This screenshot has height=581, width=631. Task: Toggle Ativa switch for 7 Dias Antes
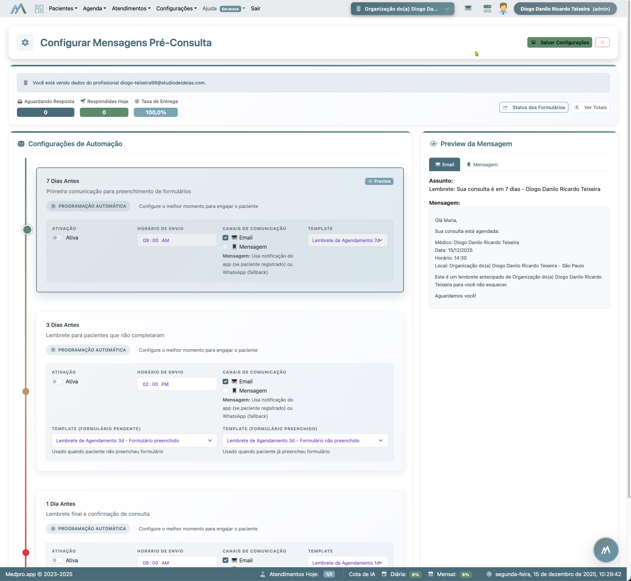click(57, 238)
